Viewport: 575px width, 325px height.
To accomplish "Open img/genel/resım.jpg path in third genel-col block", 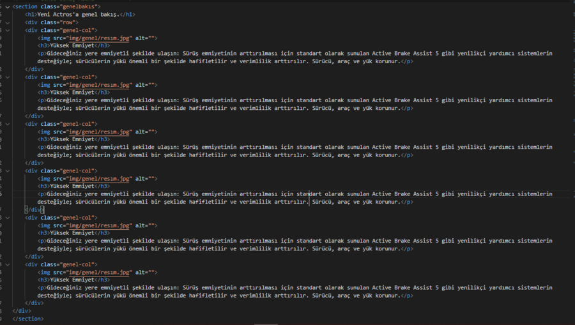I will click(99, 132).
